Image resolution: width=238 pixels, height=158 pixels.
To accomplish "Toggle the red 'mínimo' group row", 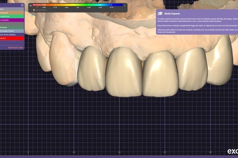I will [11, 38].
